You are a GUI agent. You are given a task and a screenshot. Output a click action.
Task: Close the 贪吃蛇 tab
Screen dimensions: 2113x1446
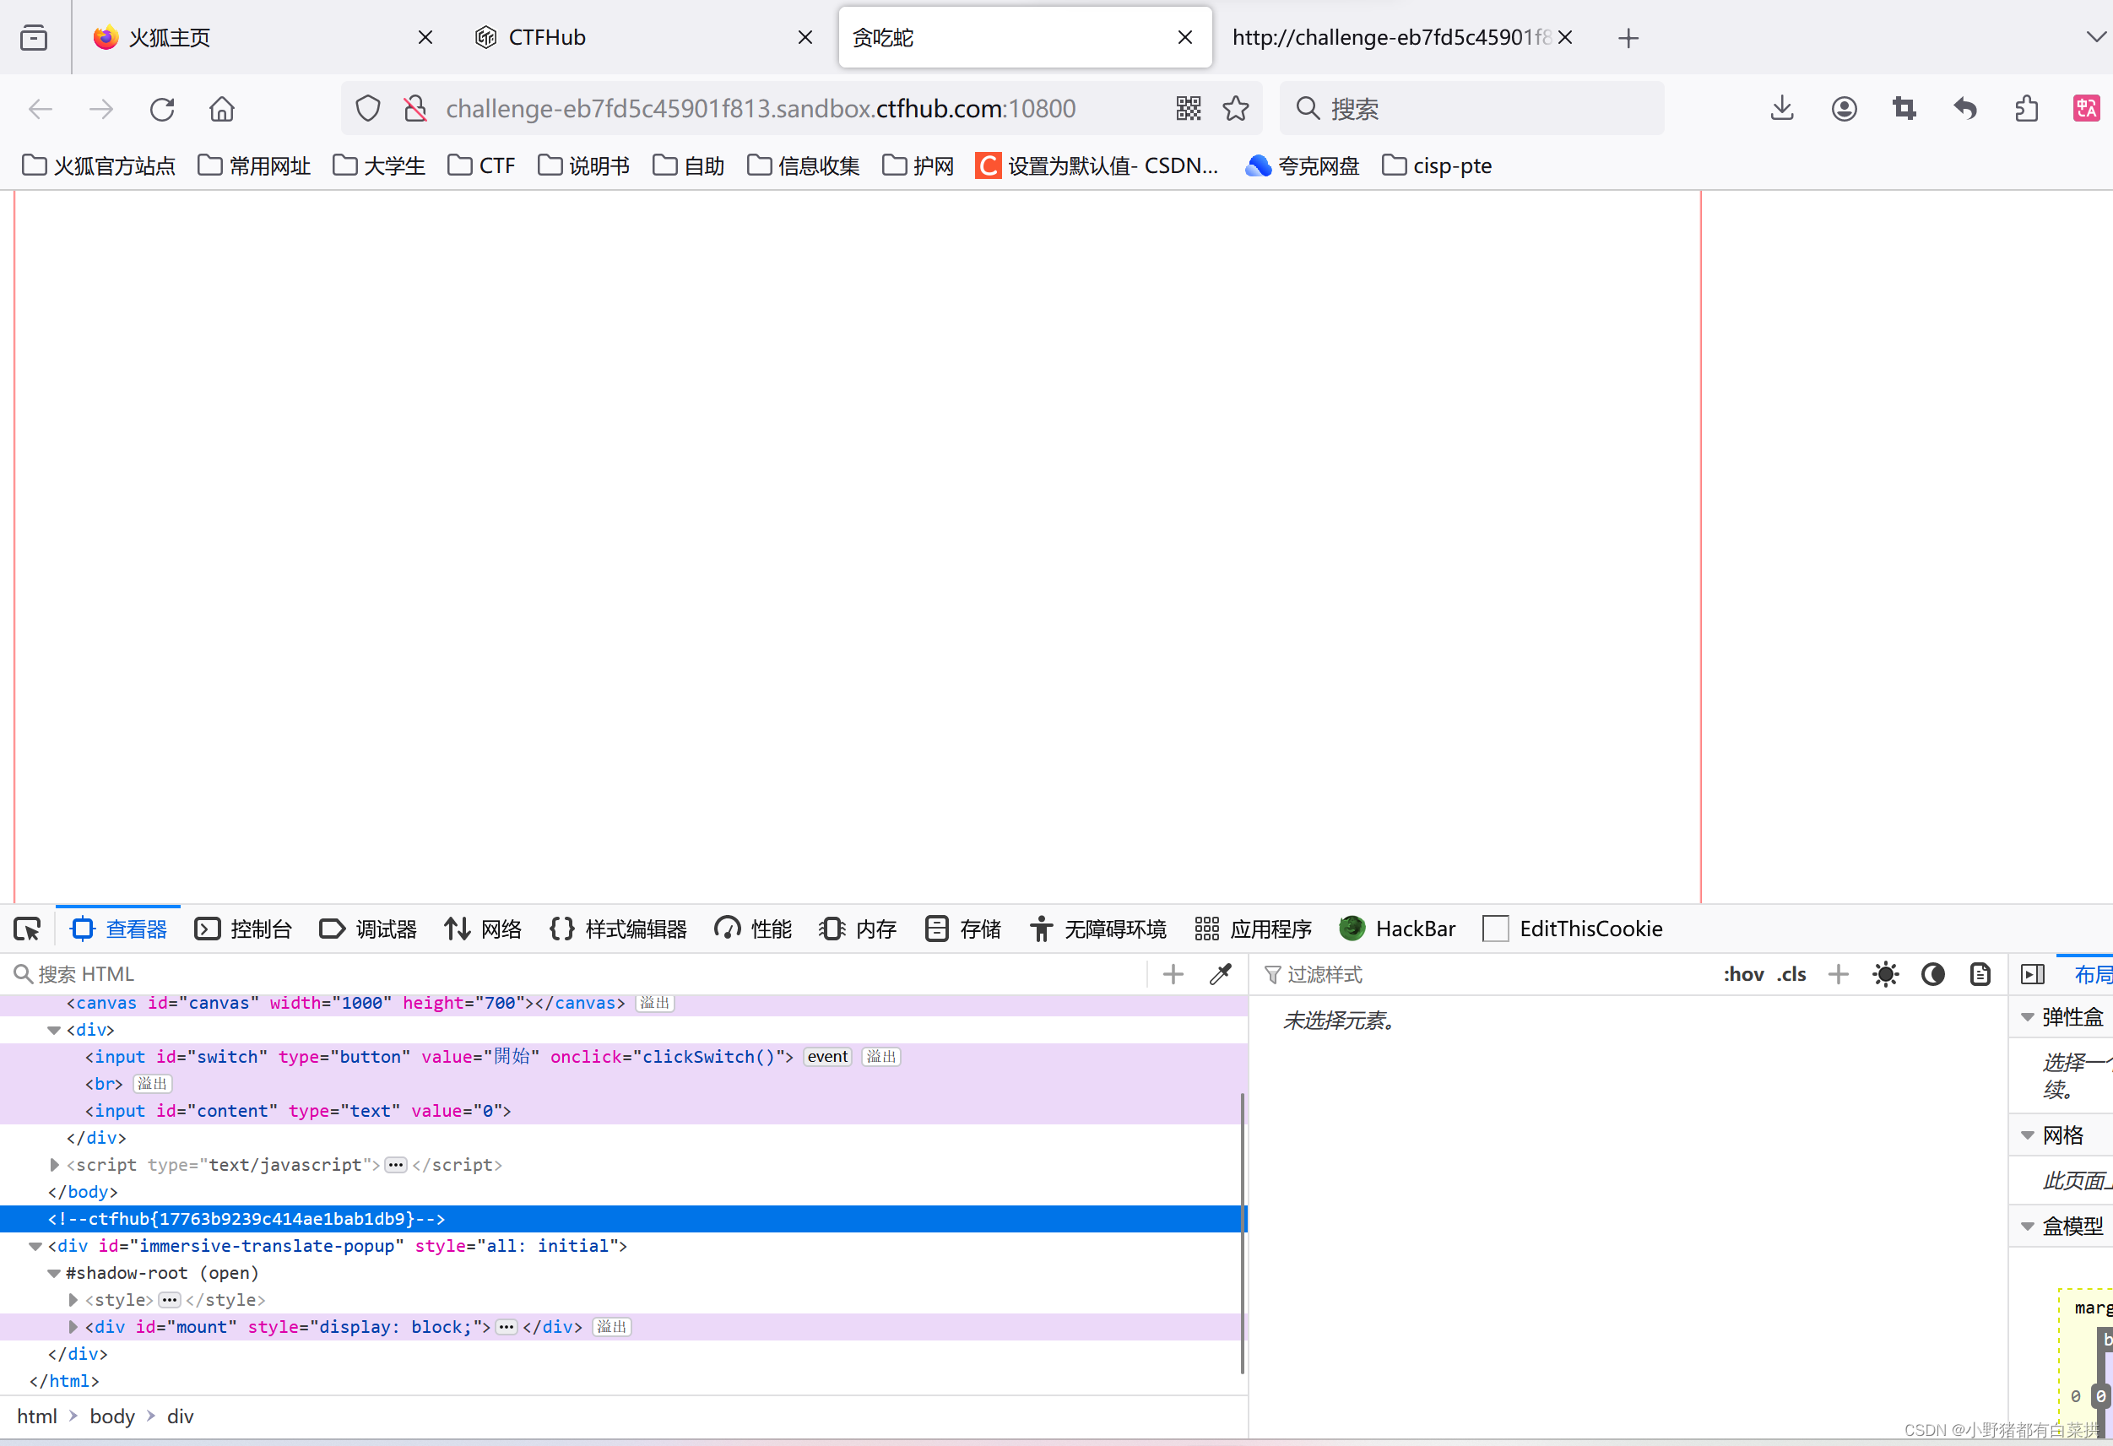tap(1184, 37)
